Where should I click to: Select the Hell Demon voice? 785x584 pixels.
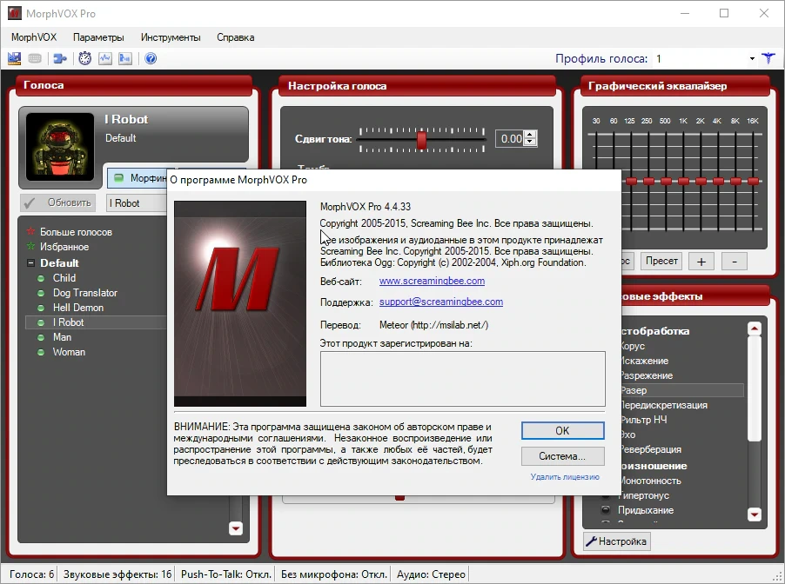(x=78, y=308)
